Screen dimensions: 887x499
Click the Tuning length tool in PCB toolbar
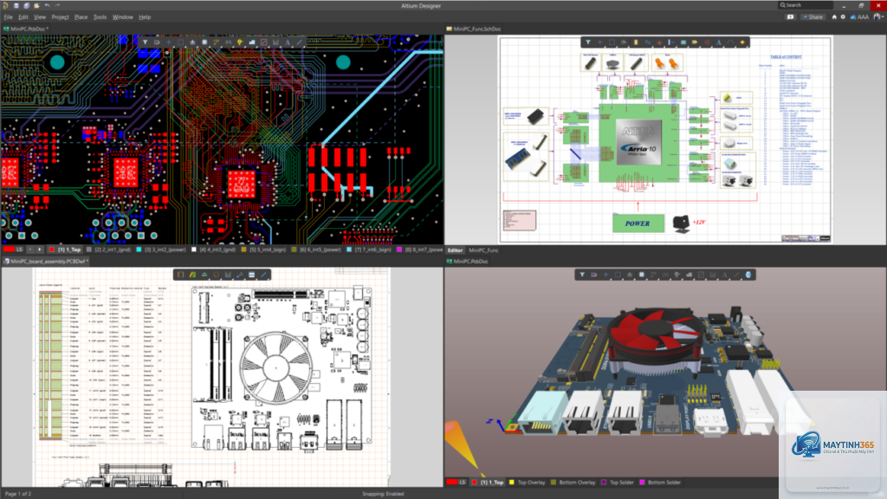point(228,42)
